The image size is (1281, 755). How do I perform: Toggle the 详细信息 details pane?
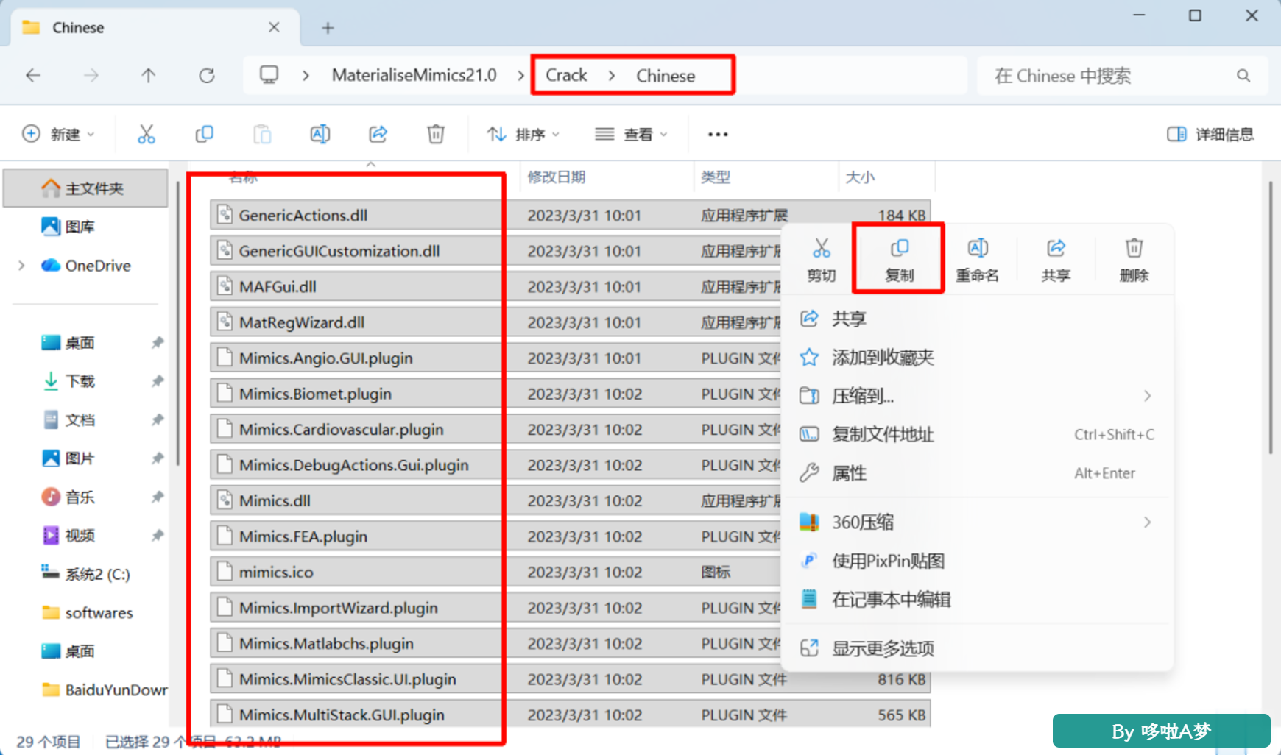(x=1210, y=134)
